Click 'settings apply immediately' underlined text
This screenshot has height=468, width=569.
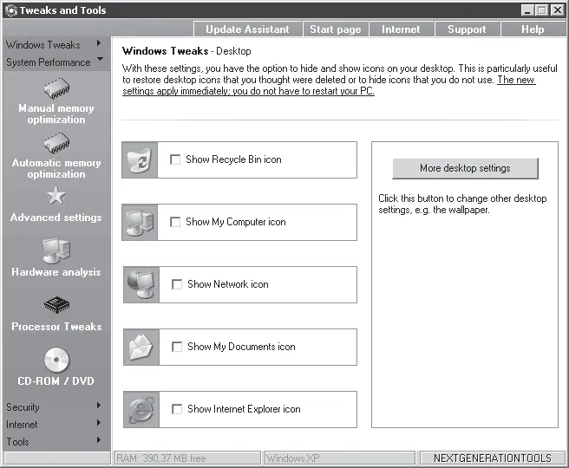click(175, 91)
